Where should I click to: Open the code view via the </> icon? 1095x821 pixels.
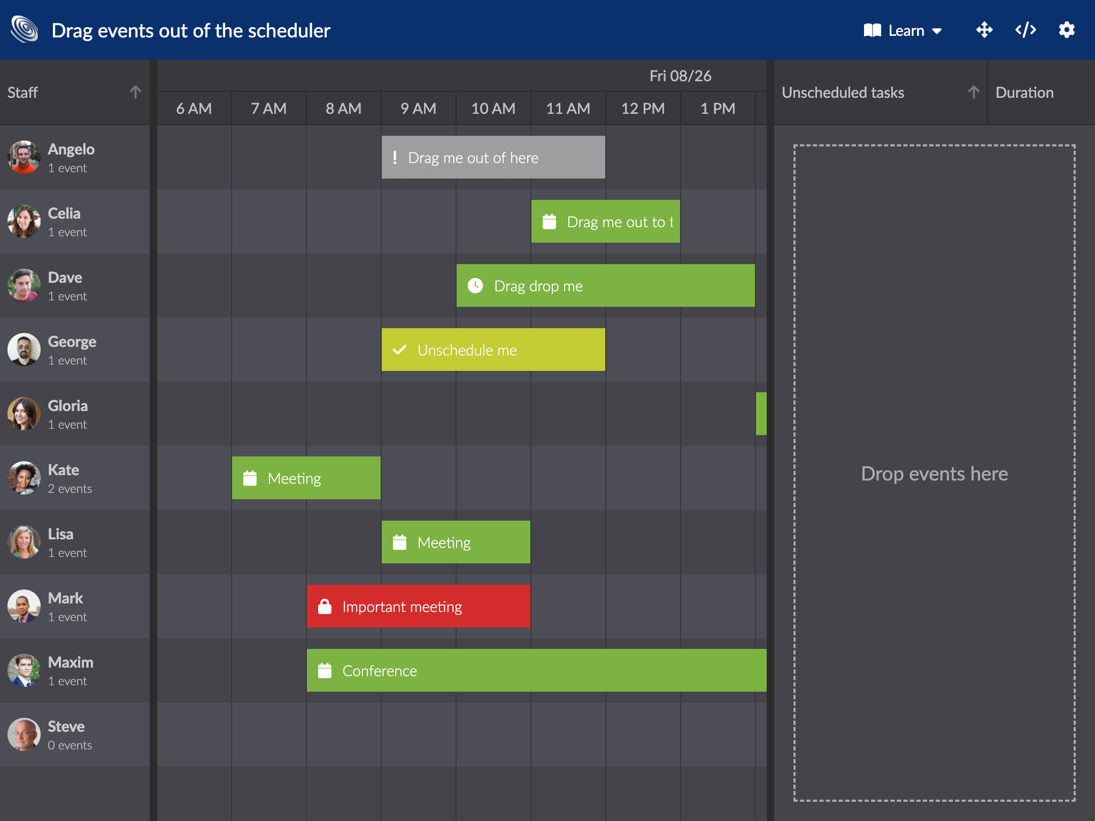point(1025,30)
